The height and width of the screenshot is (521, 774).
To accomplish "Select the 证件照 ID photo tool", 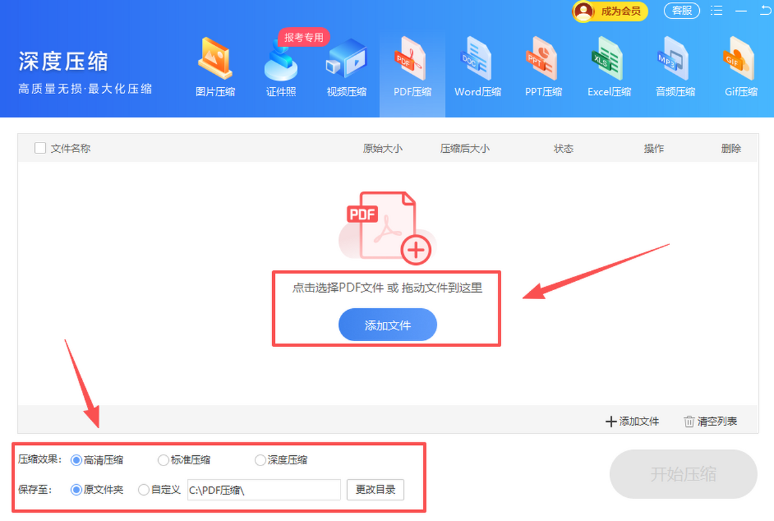I will tap(281, 67).
